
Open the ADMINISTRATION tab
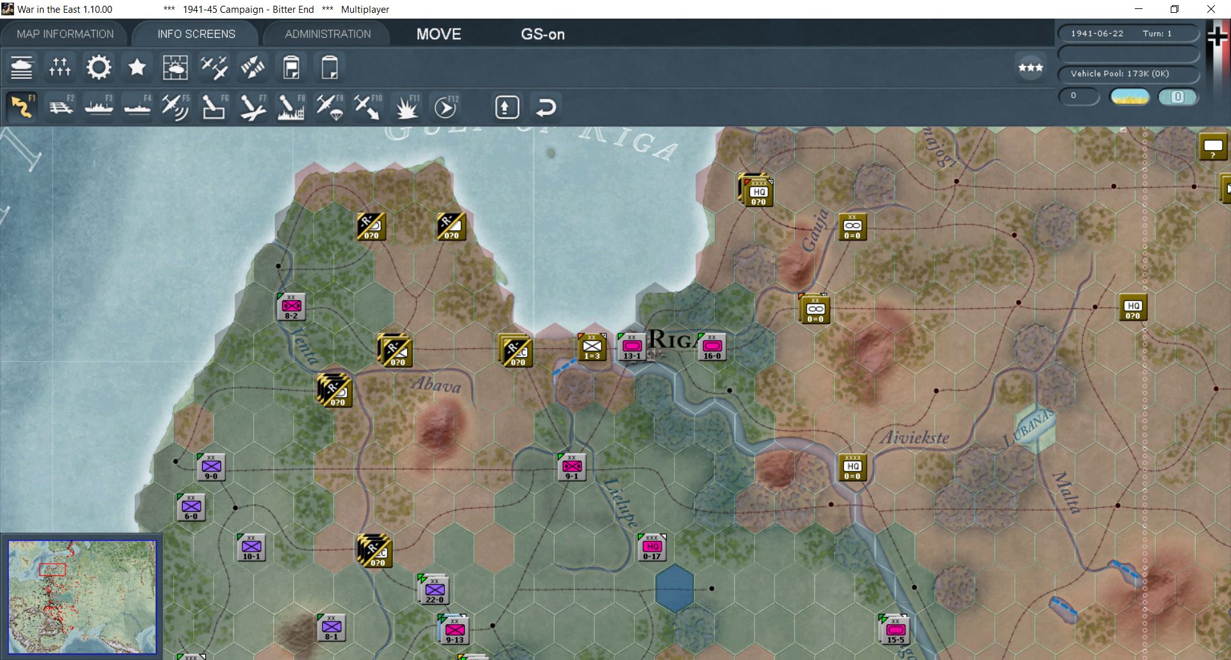pyautogui.click(x=328, y=34)
